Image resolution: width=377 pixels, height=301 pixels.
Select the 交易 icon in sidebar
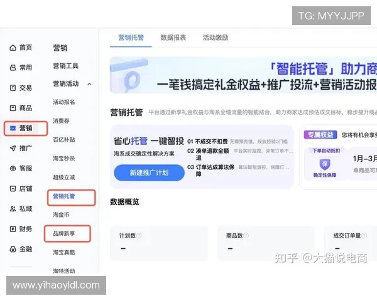tap(13, 88)
